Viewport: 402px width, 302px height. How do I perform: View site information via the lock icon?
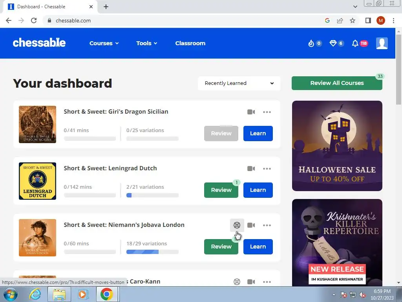tap(49, 20)
